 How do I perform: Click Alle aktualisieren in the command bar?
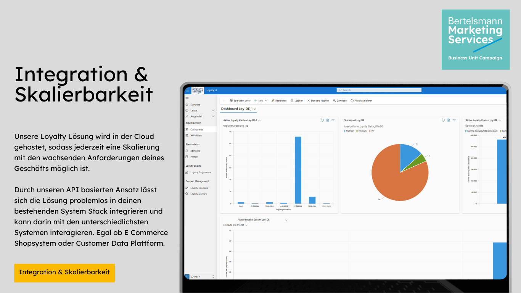(361, 101)
